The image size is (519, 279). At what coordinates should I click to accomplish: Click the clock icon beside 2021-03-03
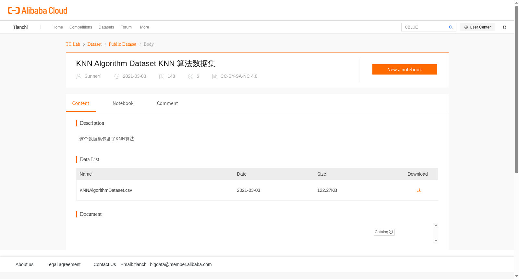click(x=117, y=76)
